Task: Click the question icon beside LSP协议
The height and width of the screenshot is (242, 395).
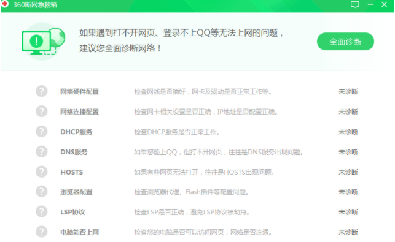Action: pos(42,211)
